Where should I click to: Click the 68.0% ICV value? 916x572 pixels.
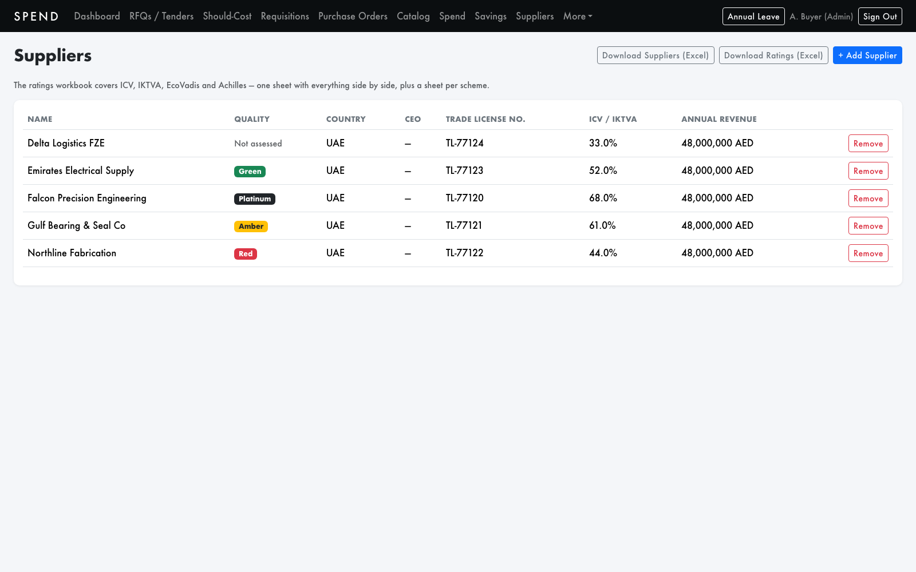(x=603, y=198)
